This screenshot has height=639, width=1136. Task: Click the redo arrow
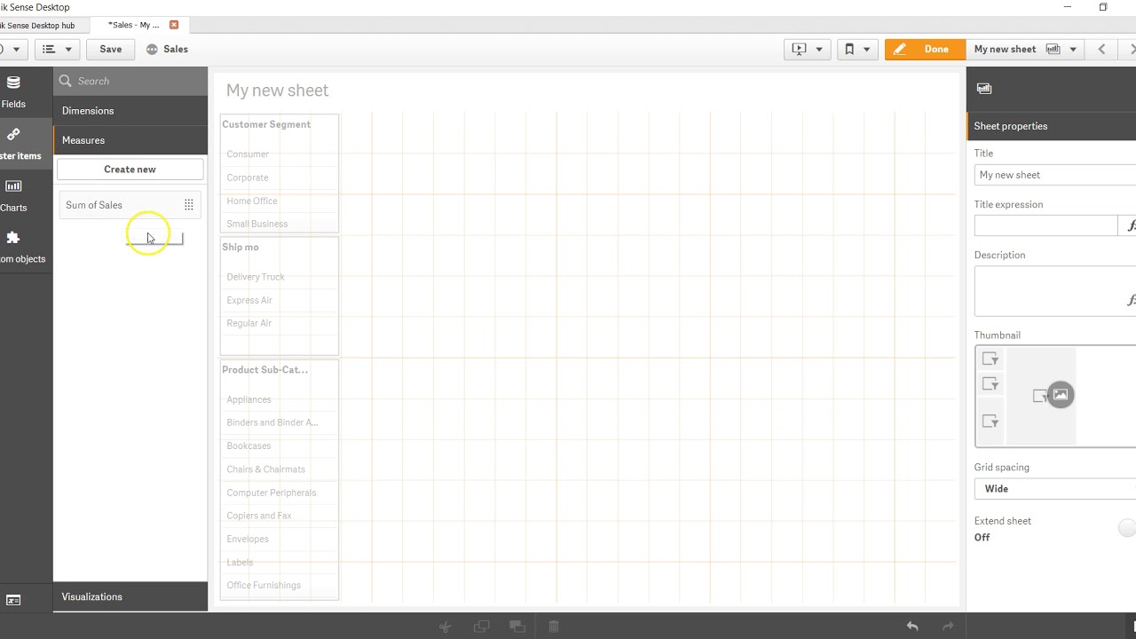point(948,627)
